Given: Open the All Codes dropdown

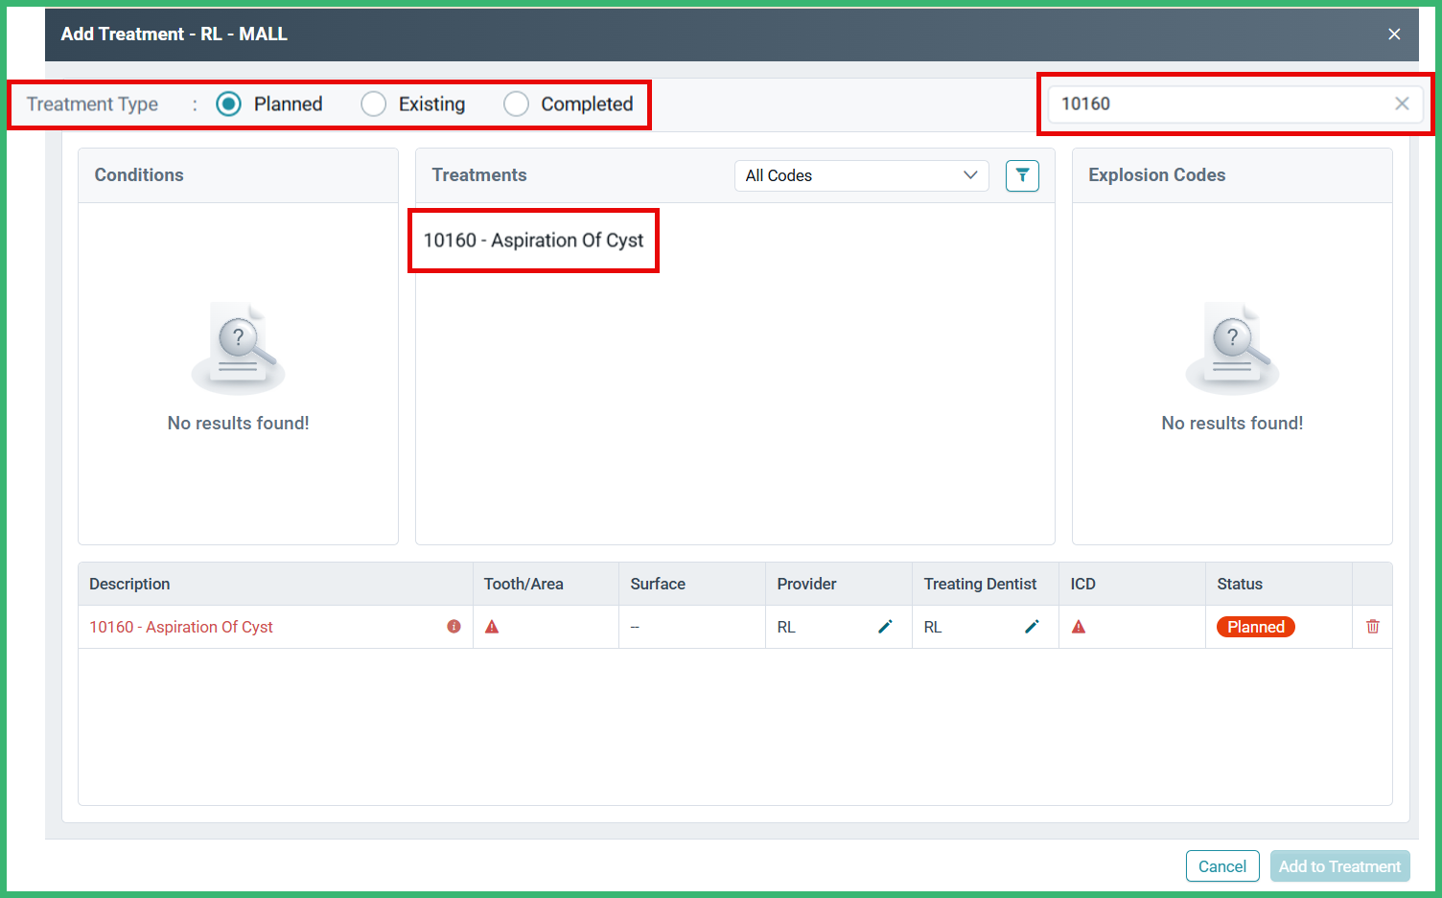Looking at the screenshot, I should [860, 175].
